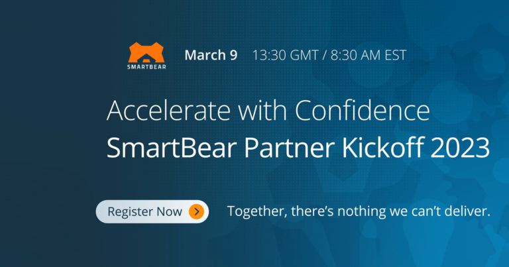The image size is (509, 267).
Task: Click the 13:30 GMT time
Action: pyautogui.click(x=285, y=55)
